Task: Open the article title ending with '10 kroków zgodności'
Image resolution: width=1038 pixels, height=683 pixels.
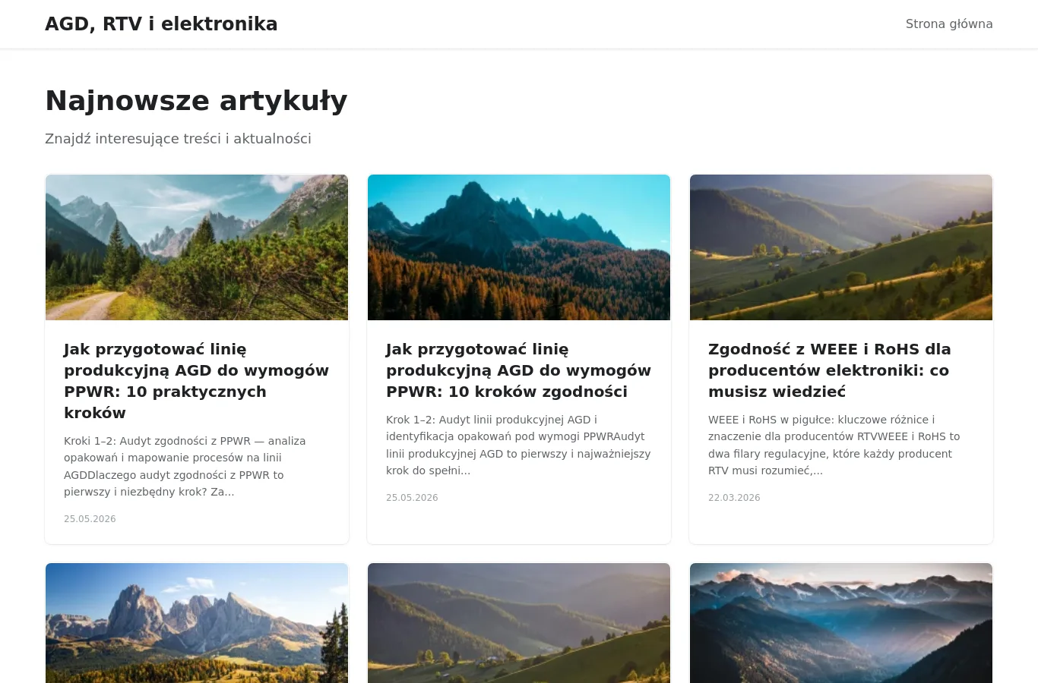Action: 519,370
